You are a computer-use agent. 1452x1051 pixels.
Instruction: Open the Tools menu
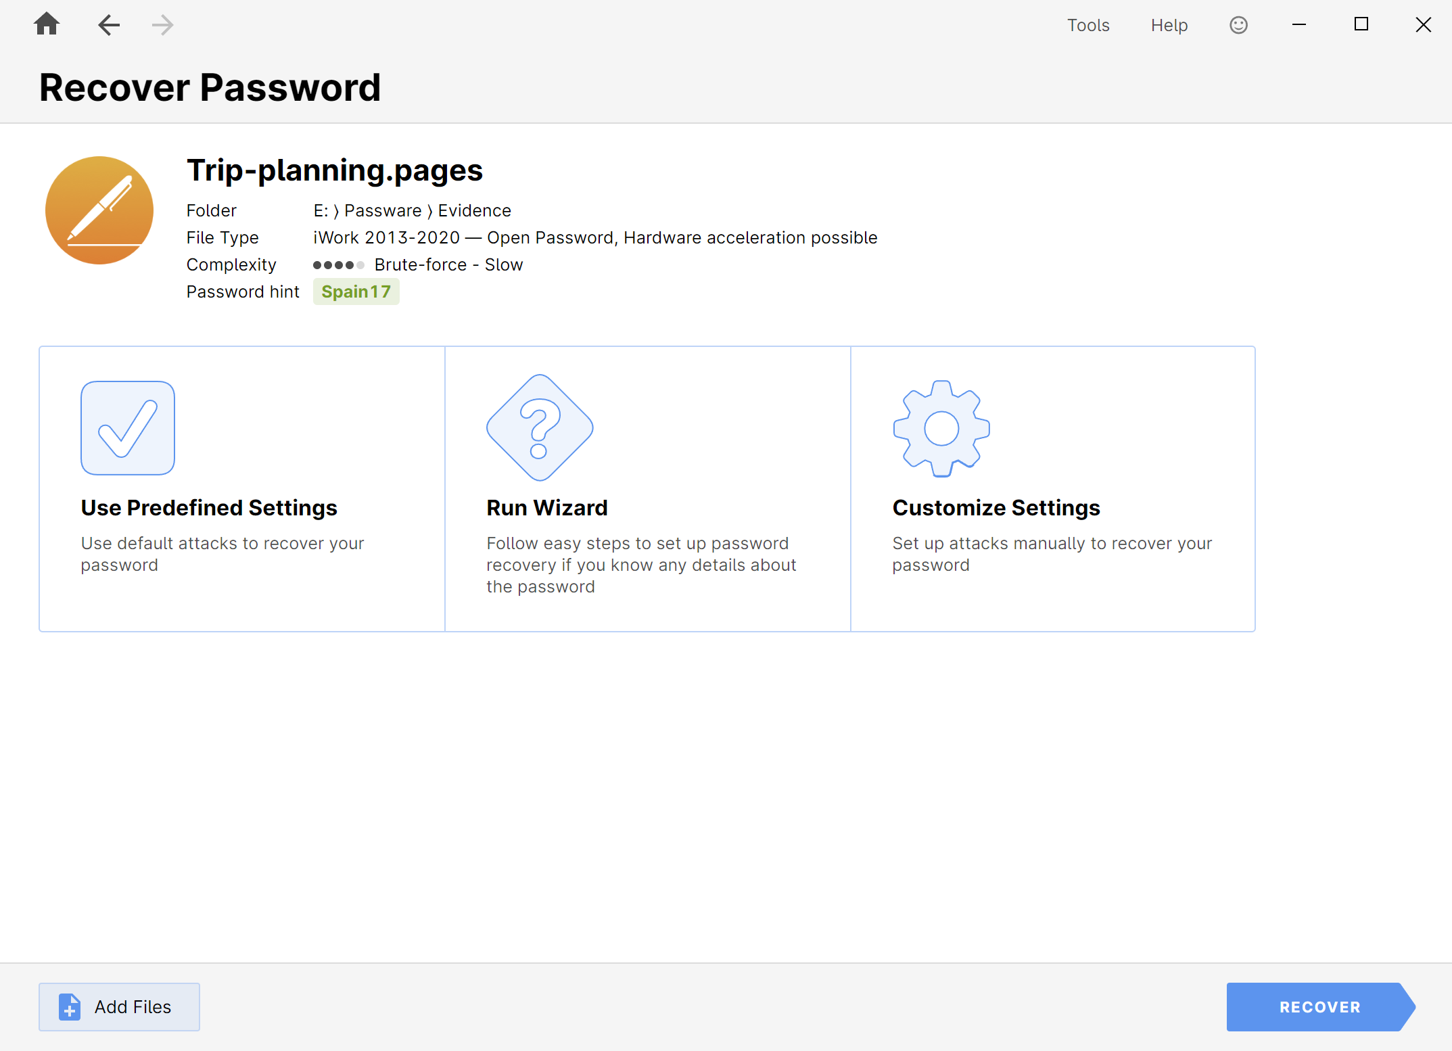(1087, 25)
